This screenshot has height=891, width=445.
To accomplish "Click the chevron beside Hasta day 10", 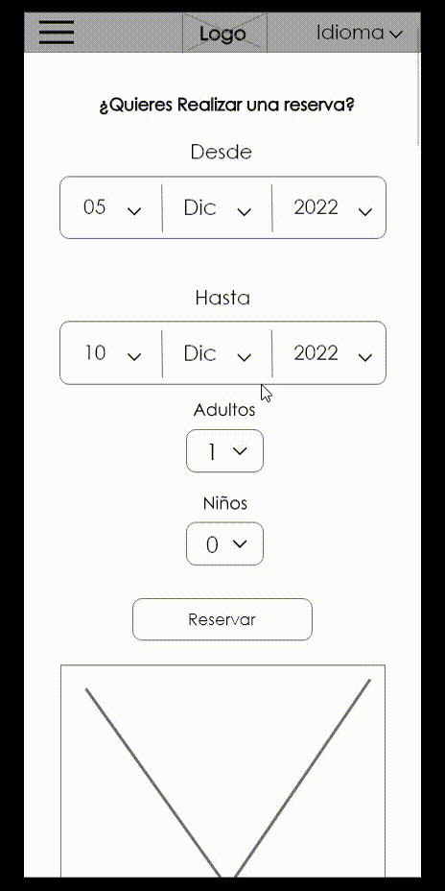I will tap(134, 357).
